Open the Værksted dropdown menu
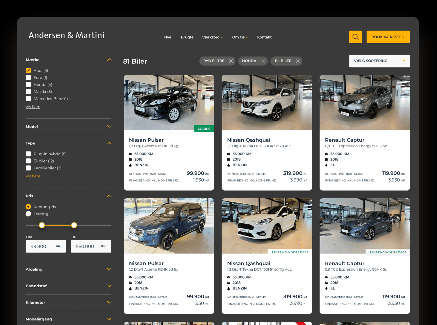 212,37
